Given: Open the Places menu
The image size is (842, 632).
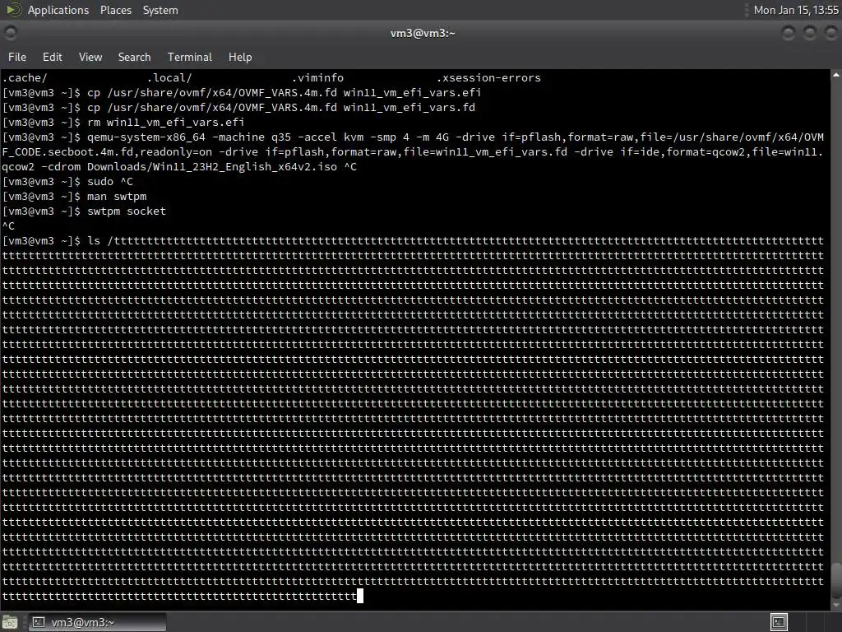Looking at the screenshot, I should pyautogui.click(x=115, y=10).
